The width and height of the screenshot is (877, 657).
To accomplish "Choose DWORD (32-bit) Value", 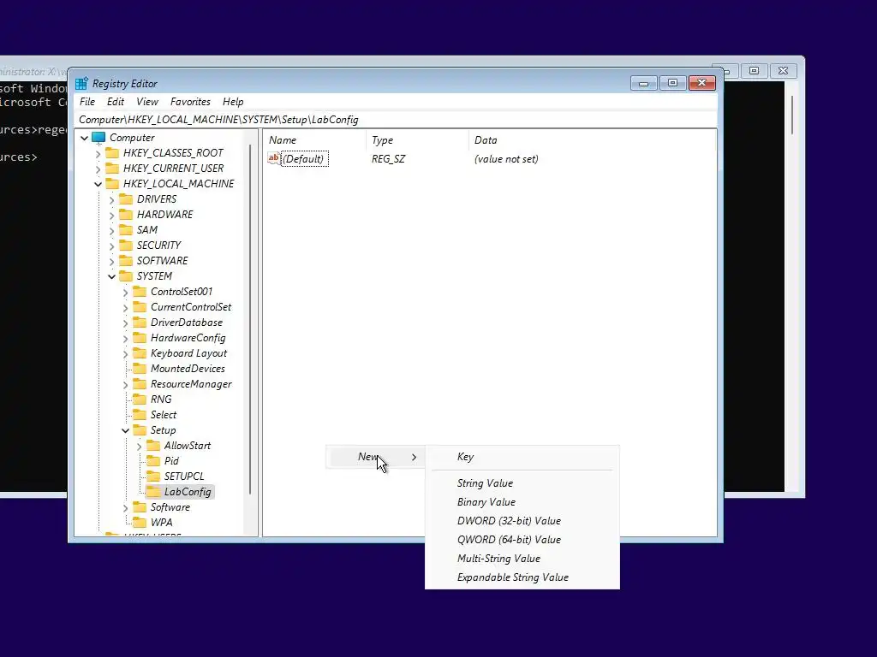I will tap(522, 521).
